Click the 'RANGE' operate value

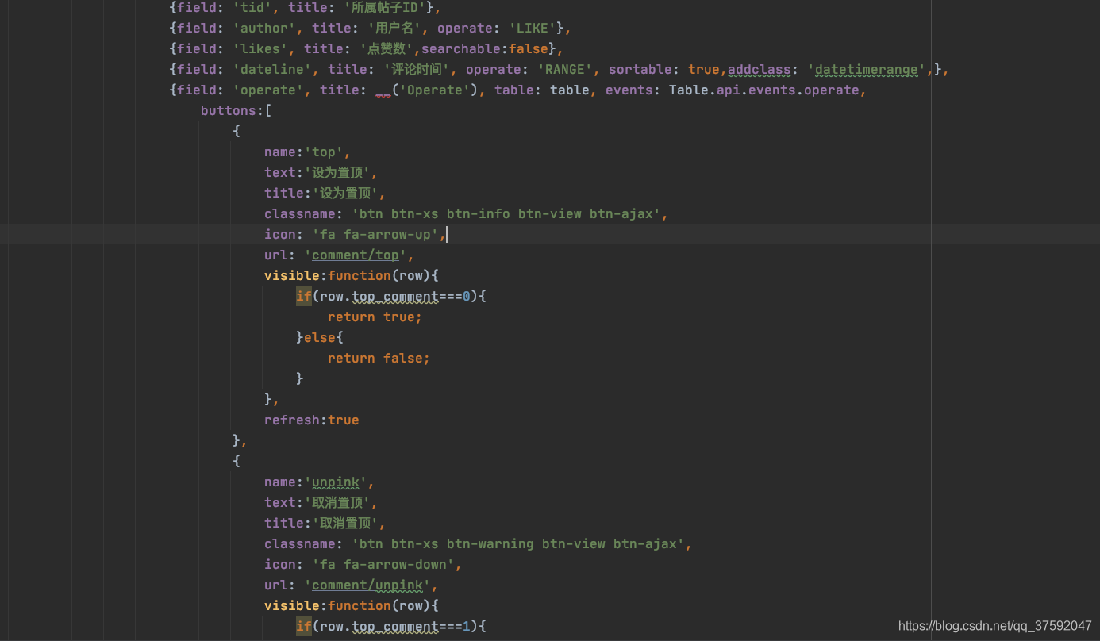(565, 70)
